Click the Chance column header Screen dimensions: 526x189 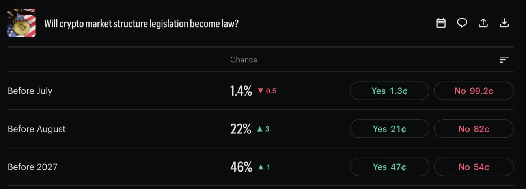[x=244, y=60]
